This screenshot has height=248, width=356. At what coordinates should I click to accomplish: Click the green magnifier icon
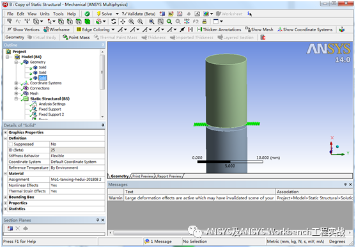[x=169, y=22]
